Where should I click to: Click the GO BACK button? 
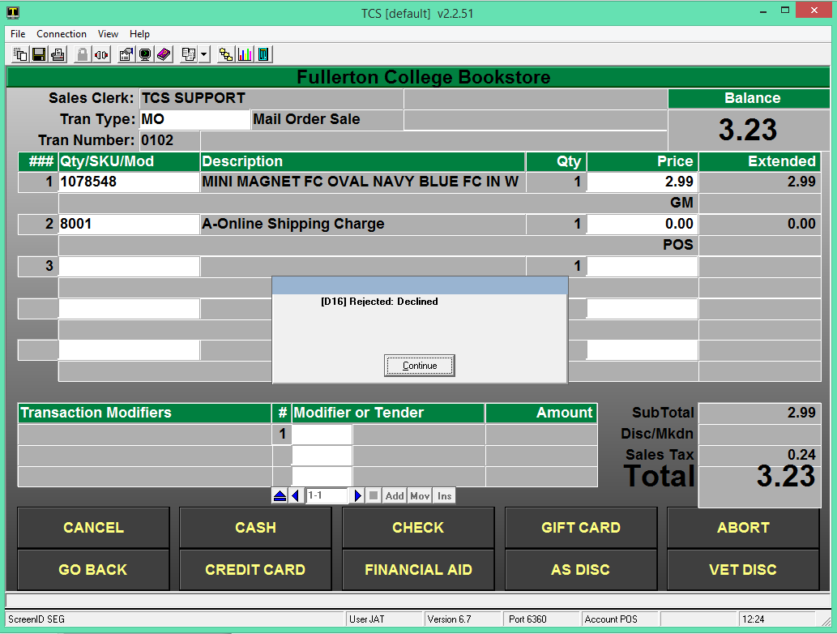click(x=93, y=570)
